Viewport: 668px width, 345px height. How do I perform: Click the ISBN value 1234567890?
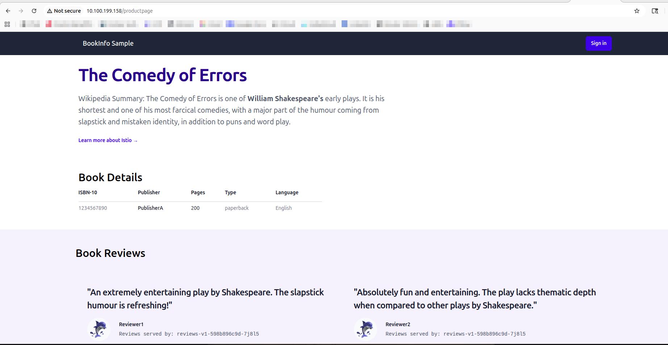click(x=93, y=208)
